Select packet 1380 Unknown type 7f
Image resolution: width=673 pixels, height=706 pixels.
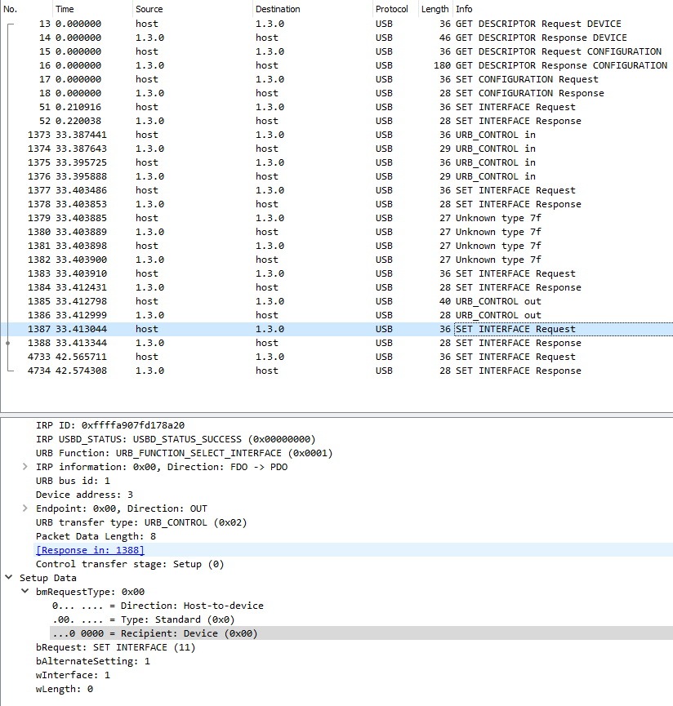(x=336, y=232)
